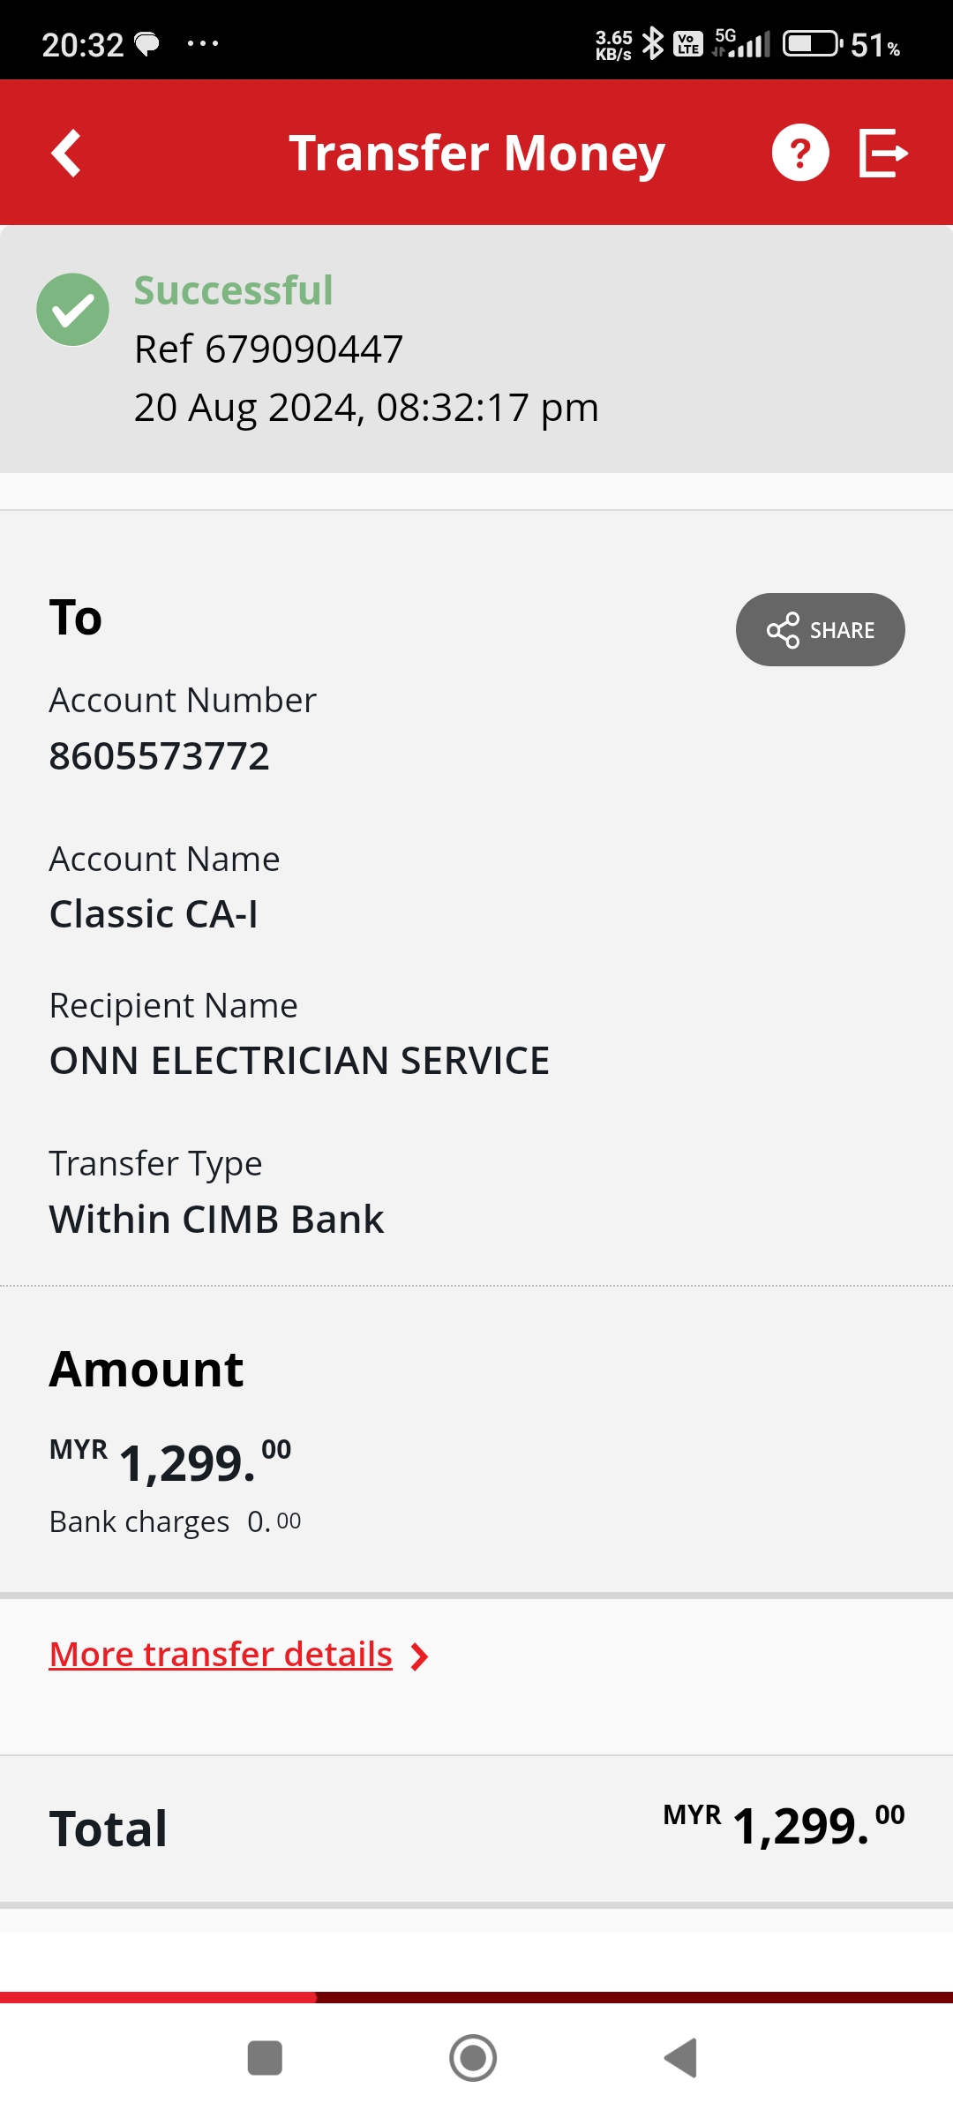Tap the green success checkmark icon

(72, 310)
